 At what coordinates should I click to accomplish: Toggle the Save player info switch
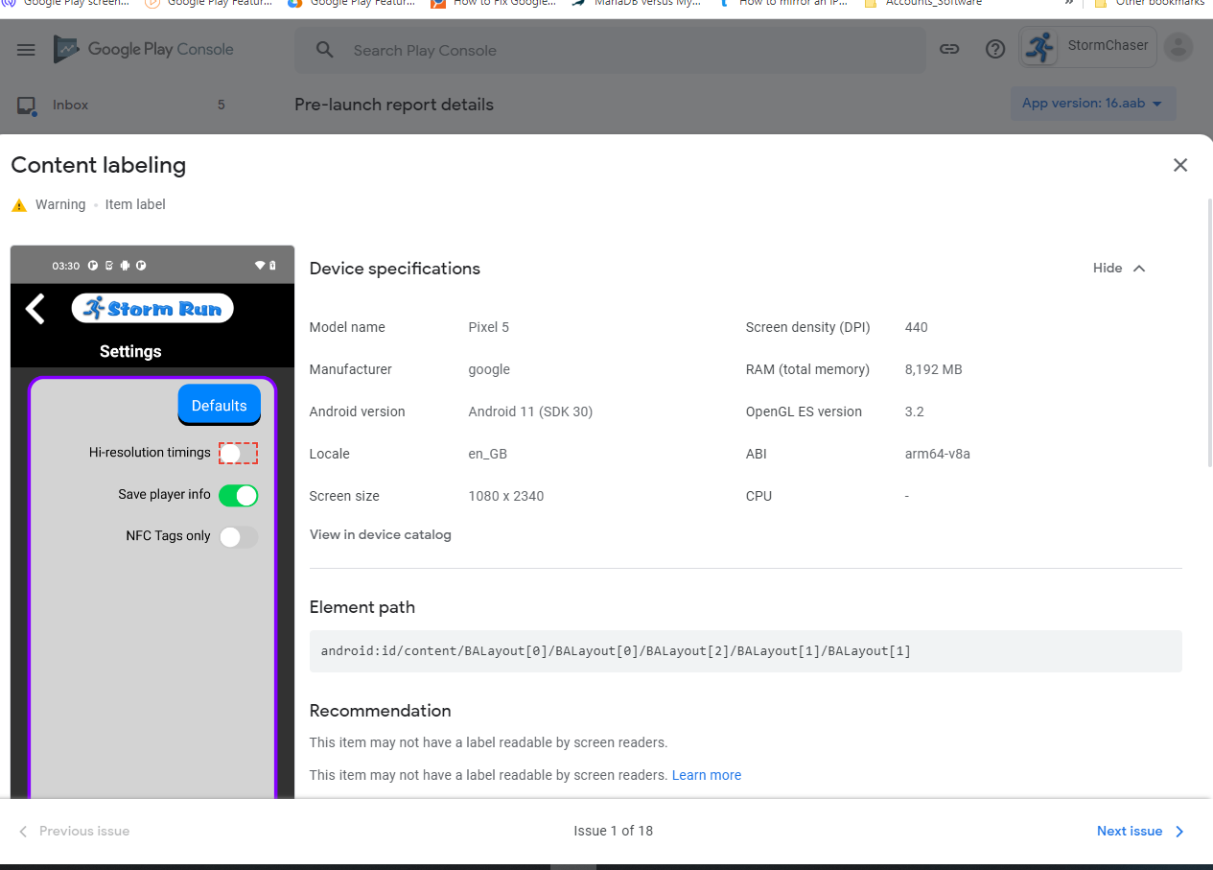[x=238, y=495]
